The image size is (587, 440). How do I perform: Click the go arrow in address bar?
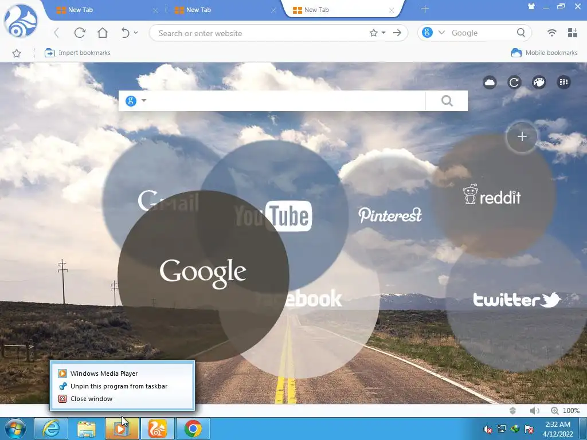tap(398, 33)
